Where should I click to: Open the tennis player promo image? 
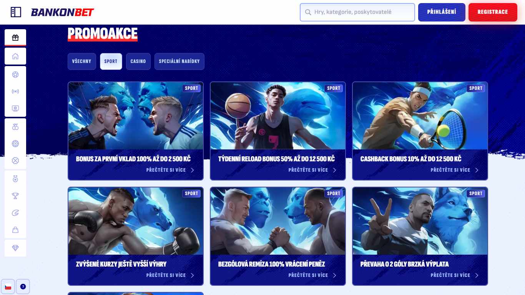click(x=420, y=116)
